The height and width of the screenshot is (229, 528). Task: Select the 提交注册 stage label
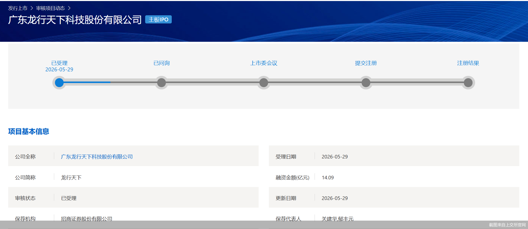[x=366, y=63]
